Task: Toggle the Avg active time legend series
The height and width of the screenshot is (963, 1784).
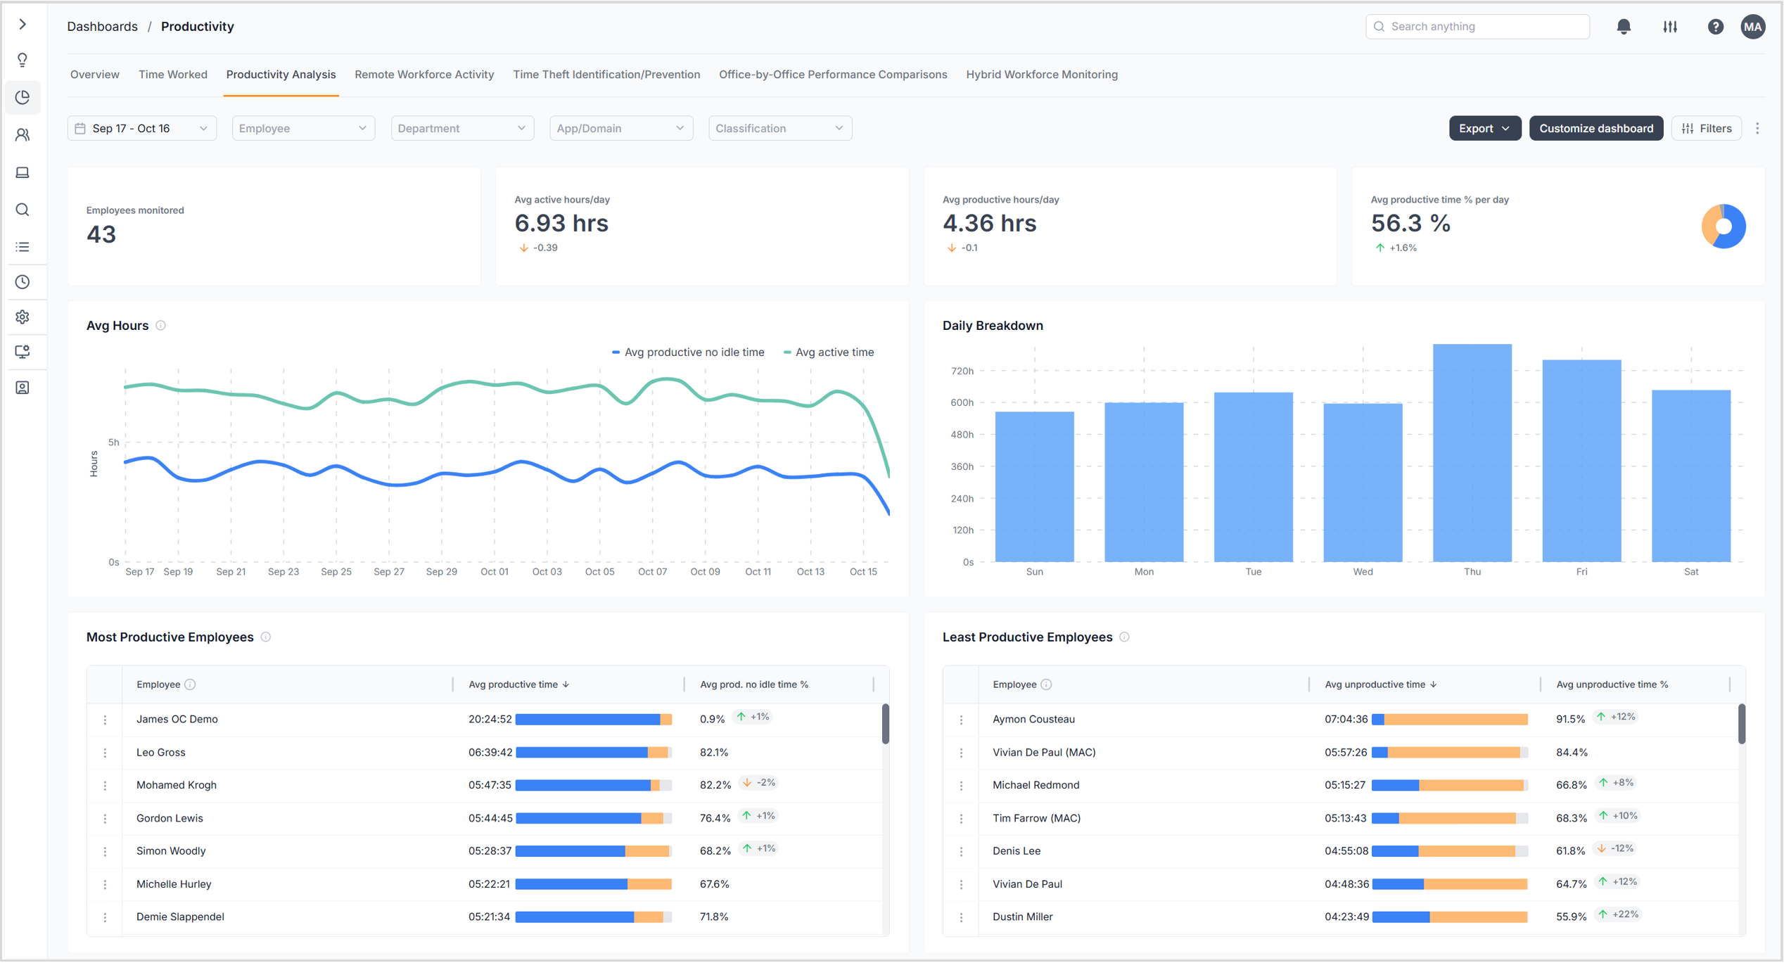Action: (x=829, y=352)
